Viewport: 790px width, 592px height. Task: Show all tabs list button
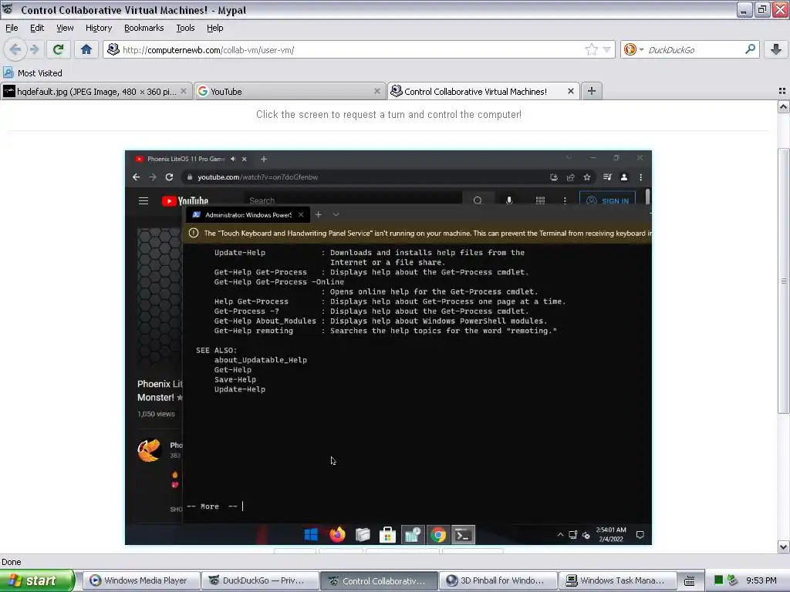pos(782,91)
